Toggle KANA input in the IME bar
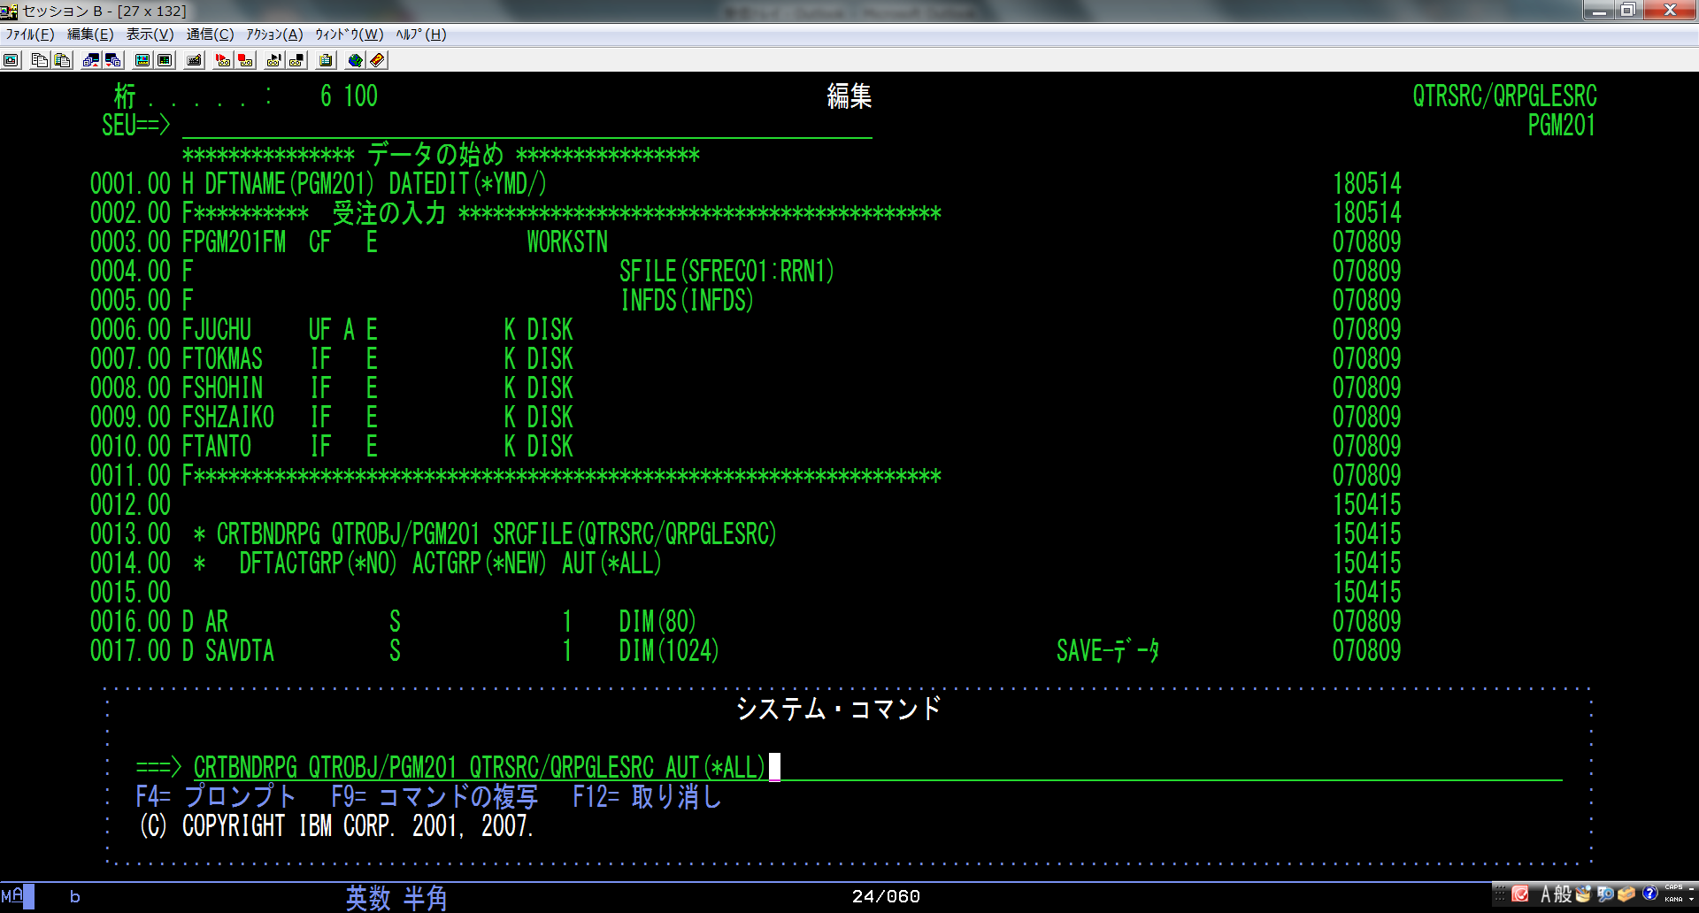This screenshot has height=913, width=1699. [1673, 899]
